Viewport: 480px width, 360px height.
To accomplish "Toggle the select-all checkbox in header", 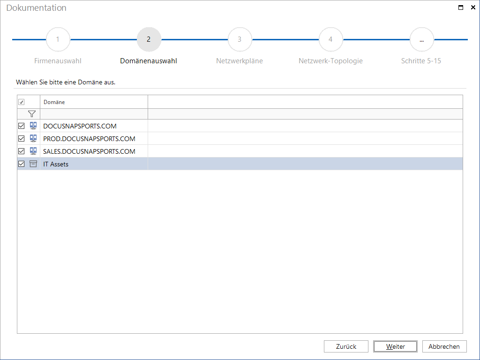I will pos(22,102).
